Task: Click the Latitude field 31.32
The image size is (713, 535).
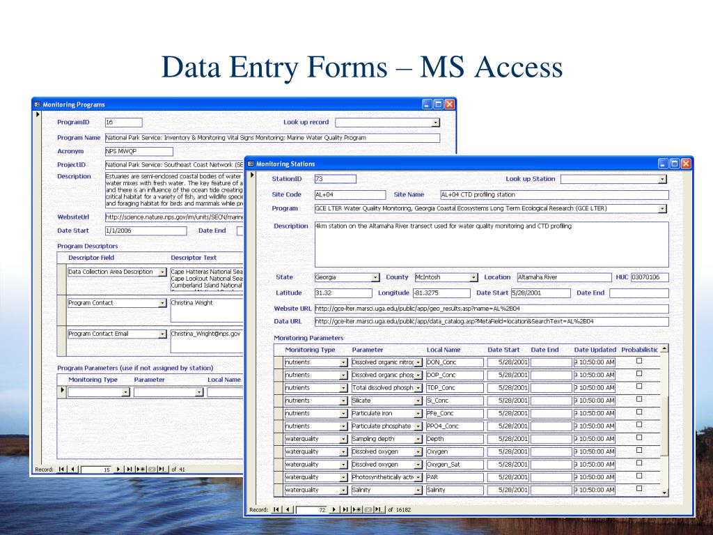Action: pos(343,293)
